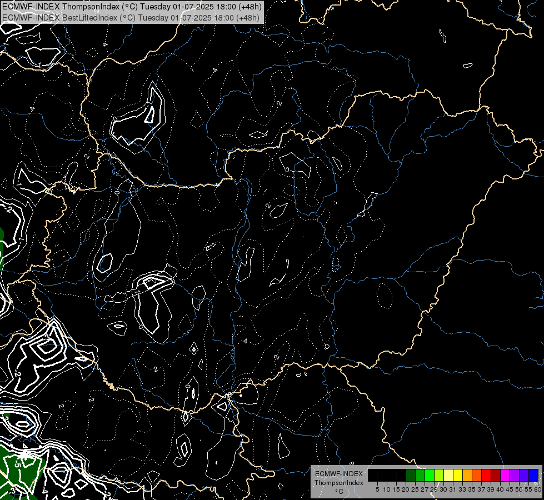Click the legend scale value 31

453,489
